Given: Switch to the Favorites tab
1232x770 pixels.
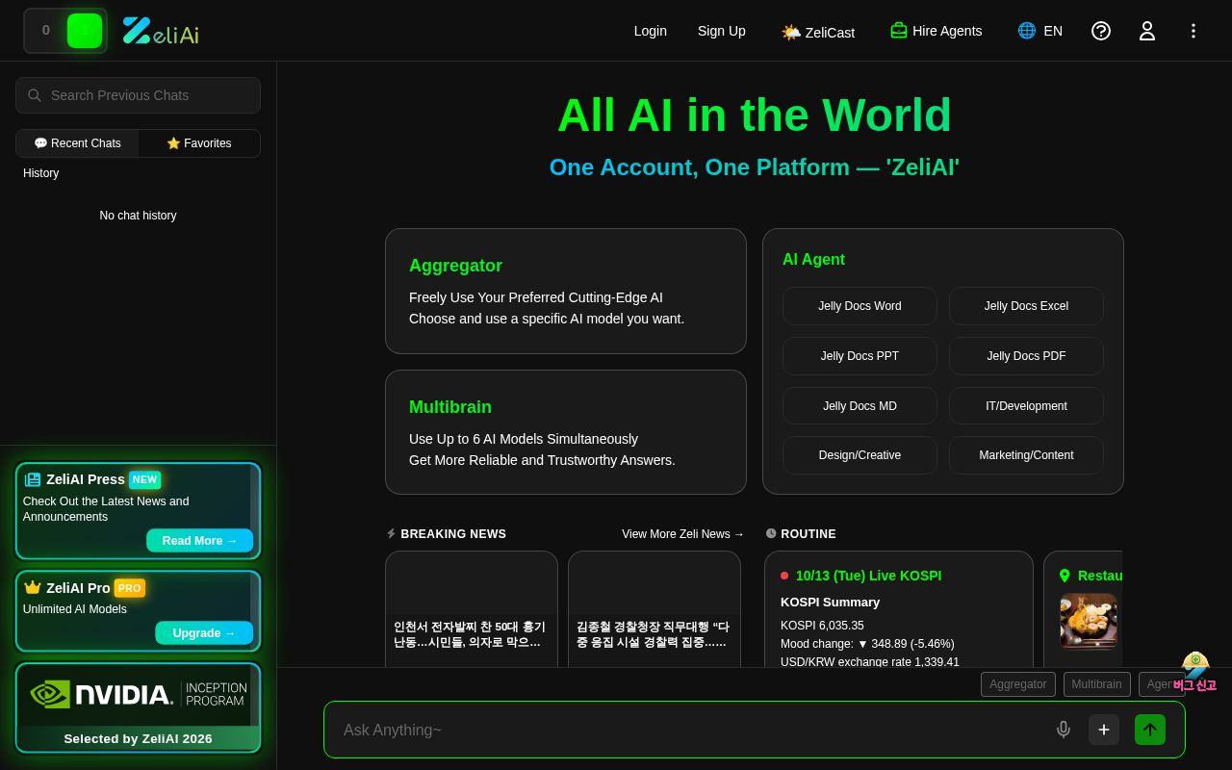Looking at the screenshot, I should [x=199, y=143].
